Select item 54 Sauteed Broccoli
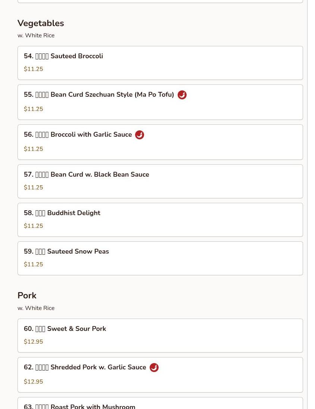This screenshot has width=315, height=409. click(x=160, y=63)
